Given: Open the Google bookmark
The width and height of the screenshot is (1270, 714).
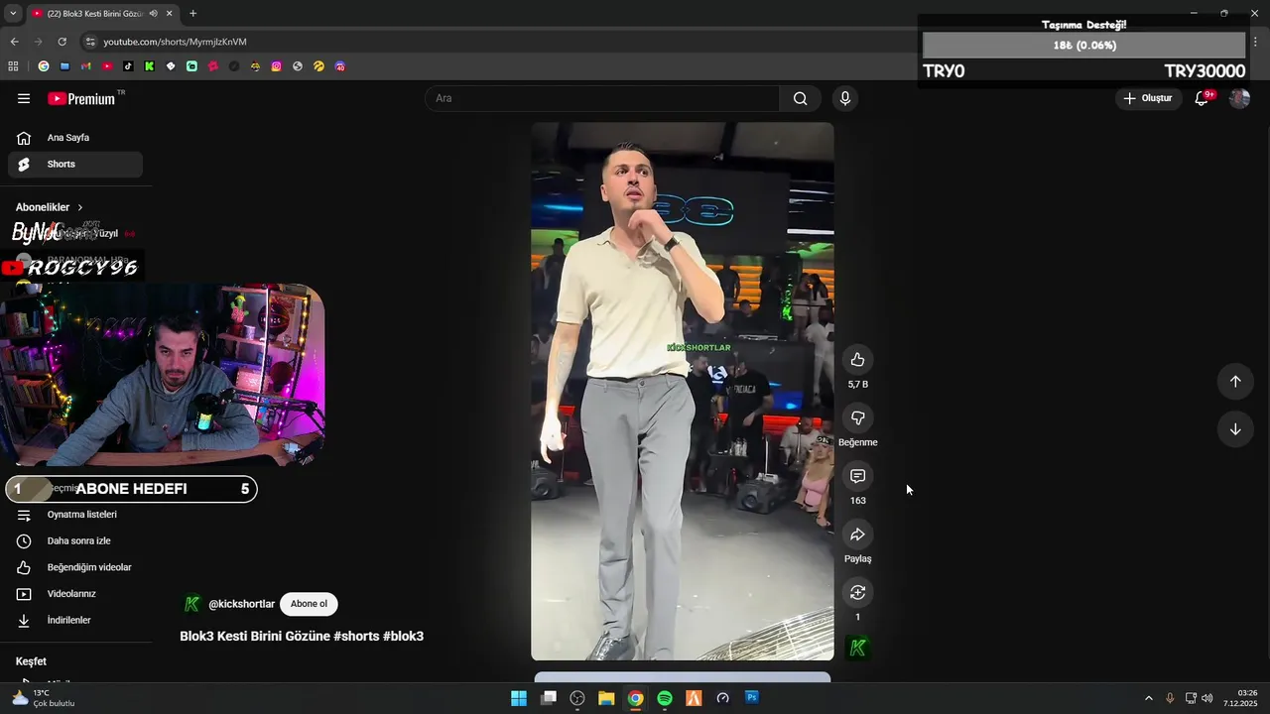Looking at the screenshot, I should tap(43, 66).
